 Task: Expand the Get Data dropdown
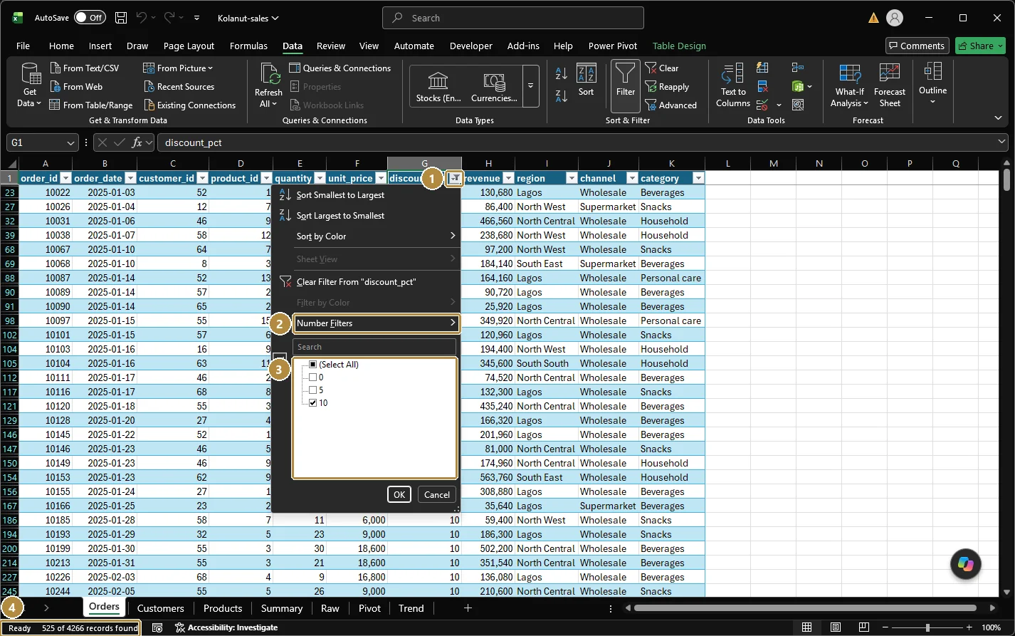(x=29, y=103)
